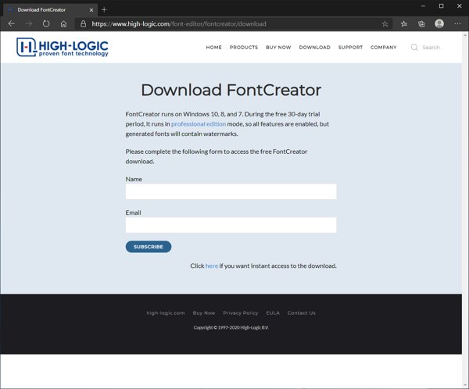The image size is (469, 389).
Task: Click the search magnifier icon
Action: (414, 47)
